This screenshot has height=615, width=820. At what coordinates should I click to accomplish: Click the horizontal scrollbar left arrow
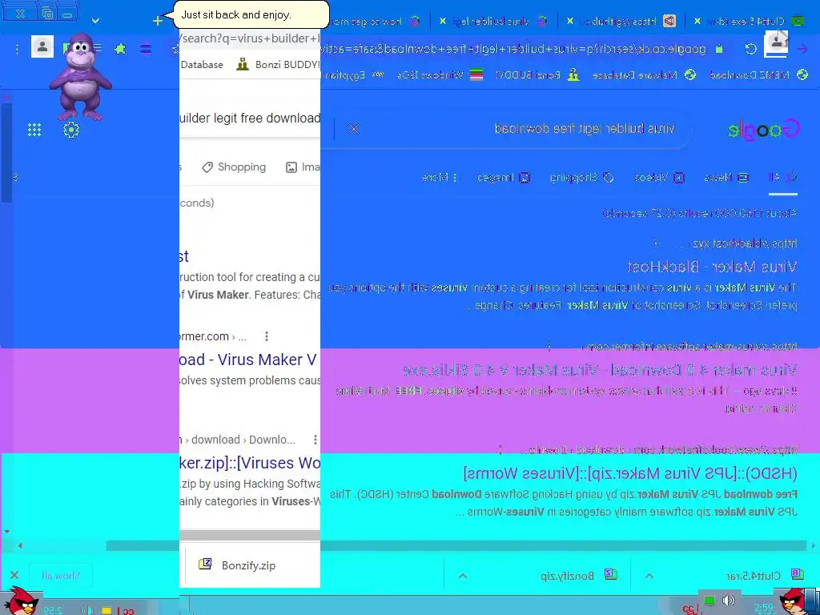point(20,545)
